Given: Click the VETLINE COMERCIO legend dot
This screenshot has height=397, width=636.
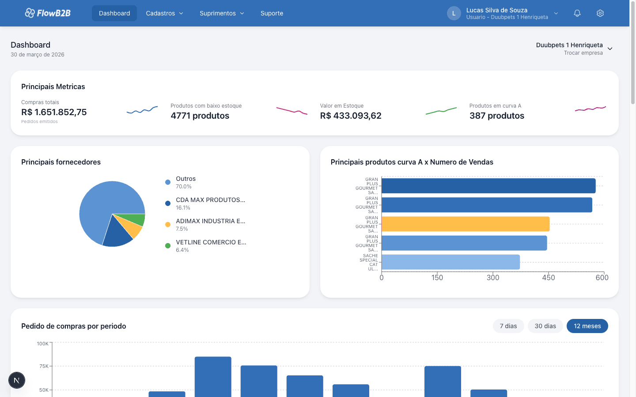Looking at the screenshot, I should click(168, 246).
